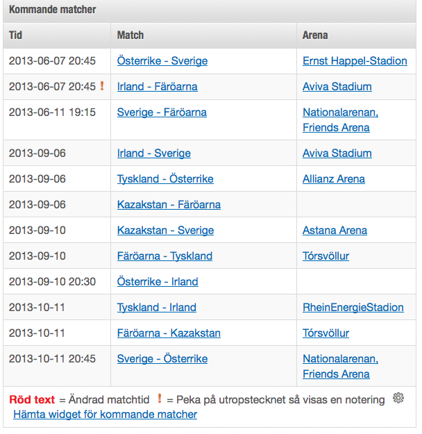The width and height of the screenshot is (422, 434).
Task: Open the Färöarna - Kazakstan match link
Action: (169, 333)
